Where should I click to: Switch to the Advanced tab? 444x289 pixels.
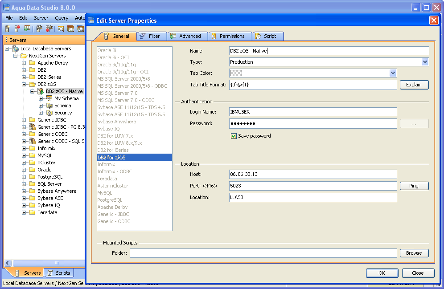coord(188,36)
